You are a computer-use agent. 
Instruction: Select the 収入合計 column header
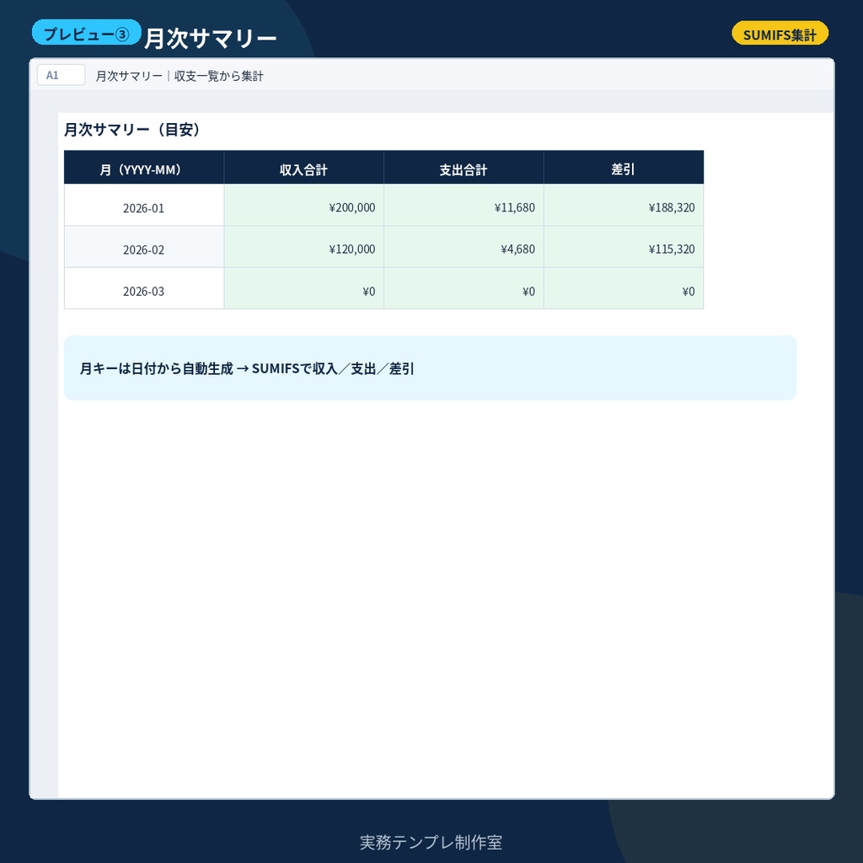[303, 168]
